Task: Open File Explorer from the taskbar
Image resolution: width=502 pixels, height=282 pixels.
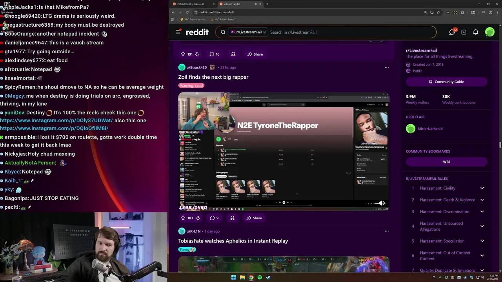Action: 242,278
